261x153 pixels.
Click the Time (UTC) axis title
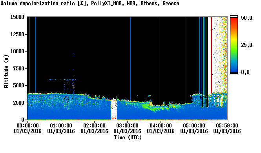pos(128,138)
